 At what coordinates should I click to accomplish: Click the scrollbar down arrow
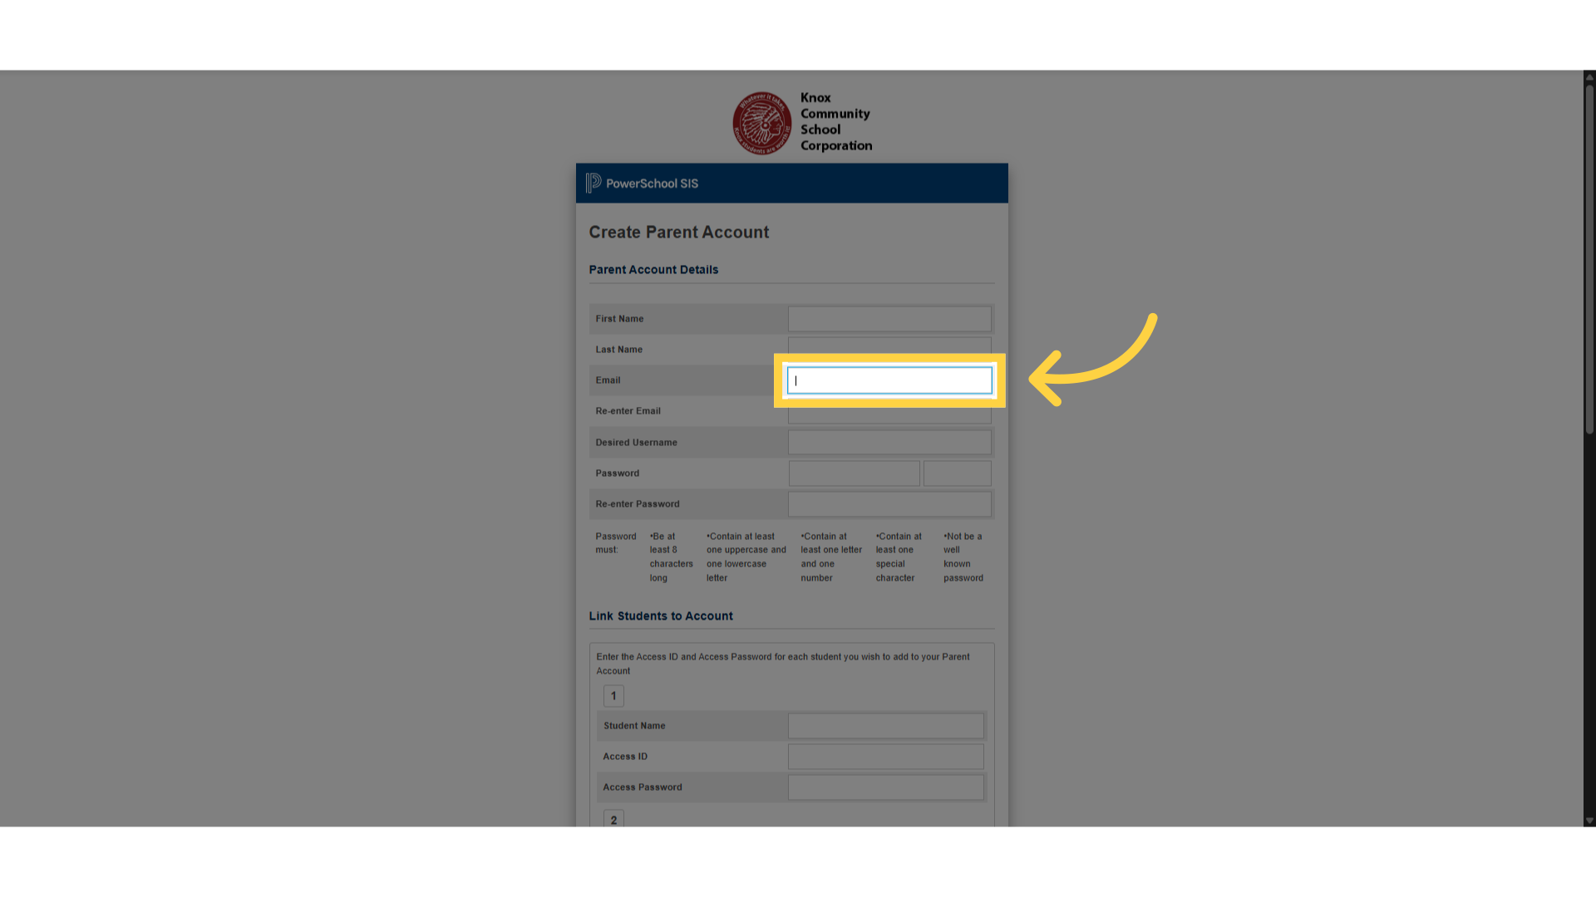[1589, 821]
